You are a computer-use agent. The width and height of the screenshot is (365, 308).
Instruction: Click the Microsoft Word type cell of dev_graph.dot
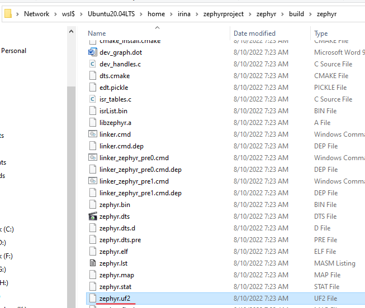click(339, 52)
